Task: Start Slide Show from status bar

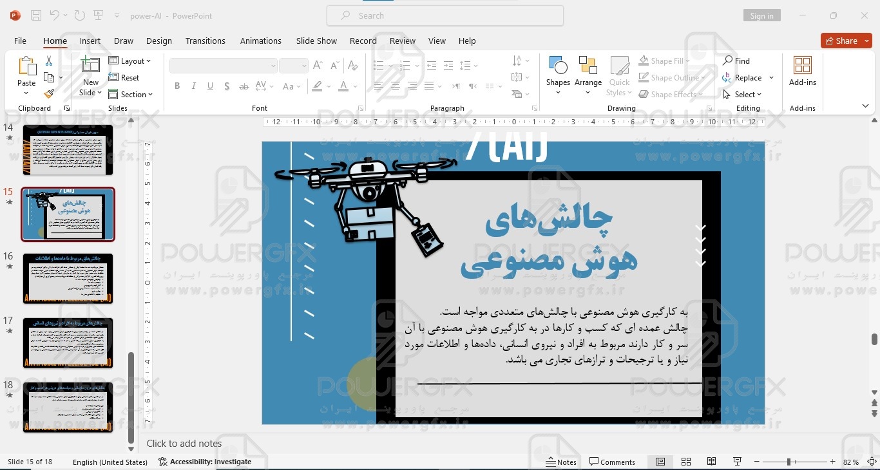Action: [x=737, y=462]
